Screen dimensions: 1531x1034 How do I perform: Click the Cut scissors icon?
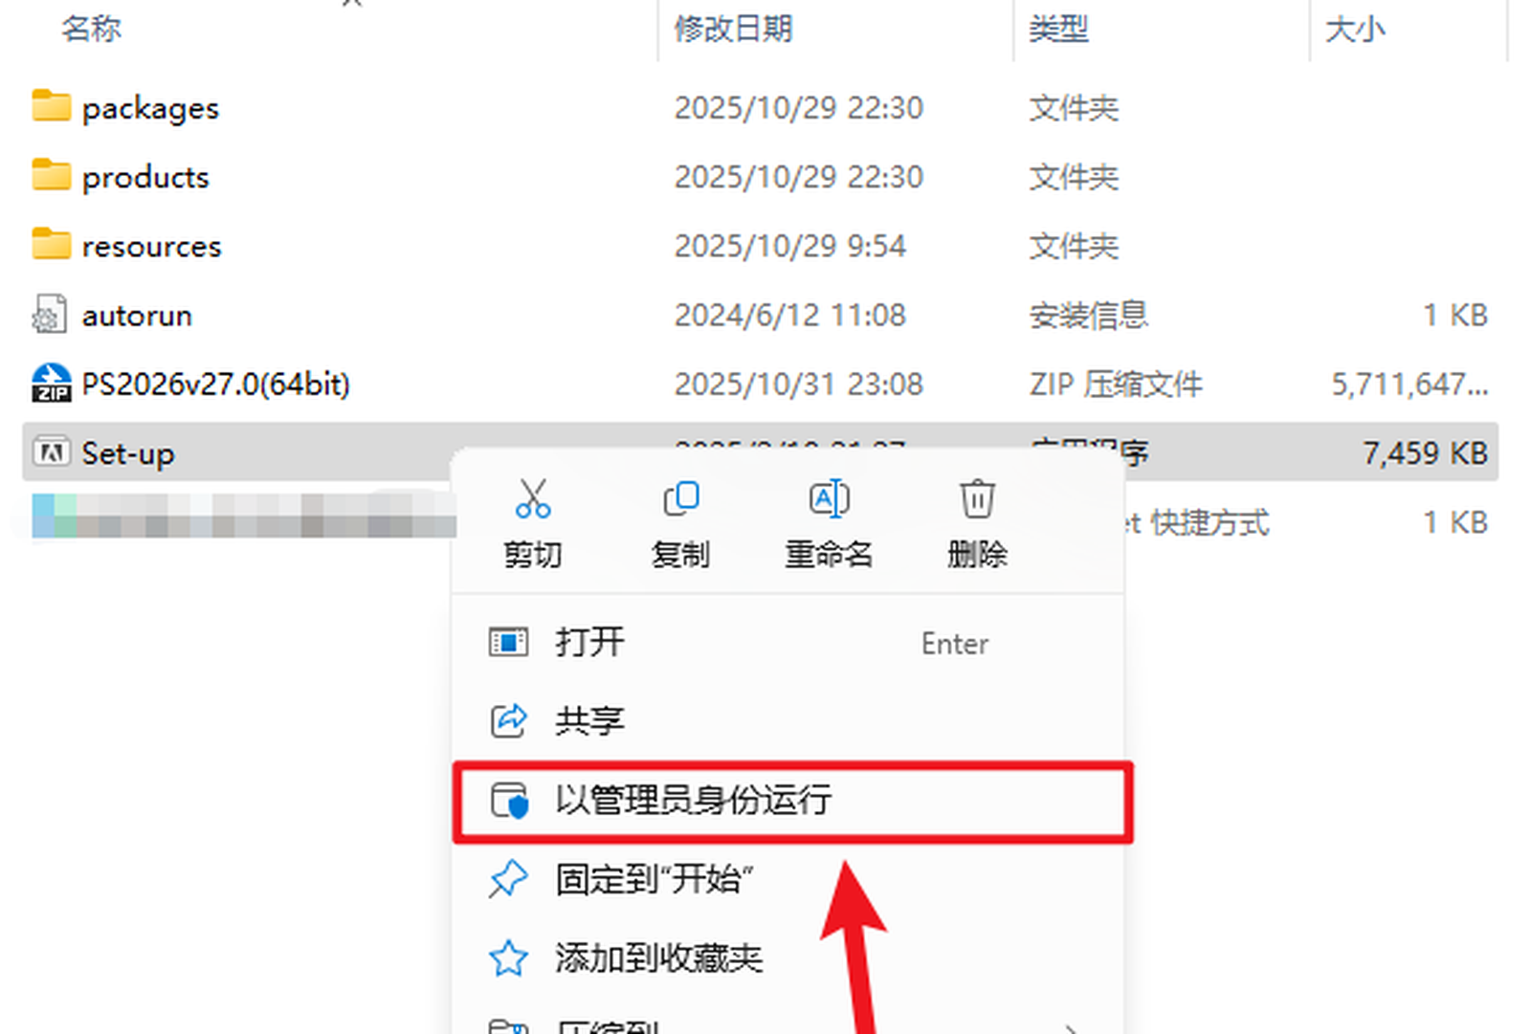pos(533,498)
